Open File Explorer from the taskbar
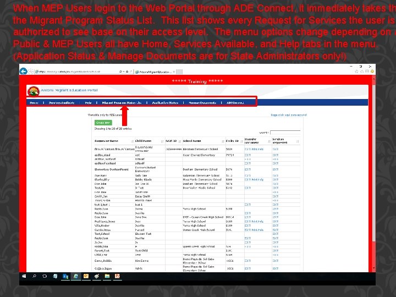Screen dimensions: 396x297 (x=107, y=276)
